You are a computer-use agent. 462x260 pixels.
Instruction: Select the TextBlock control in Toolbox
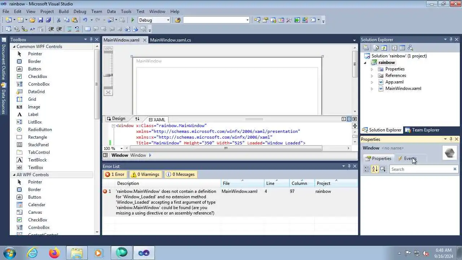(x=37, y=160)
